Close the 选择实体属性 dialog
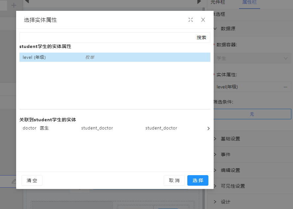This screenshot has height=209, width=293. pyautogui.click(x=203, y=20)
